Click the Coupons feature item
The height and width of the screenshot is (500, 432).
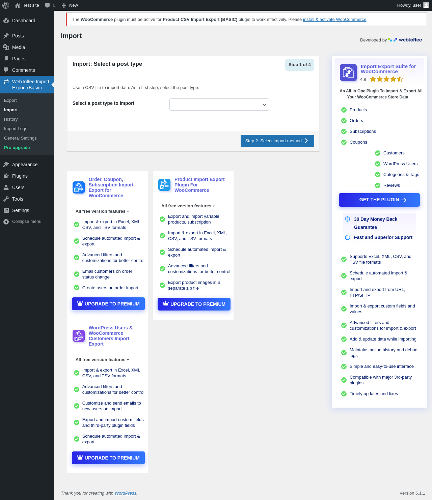[358, 142]
